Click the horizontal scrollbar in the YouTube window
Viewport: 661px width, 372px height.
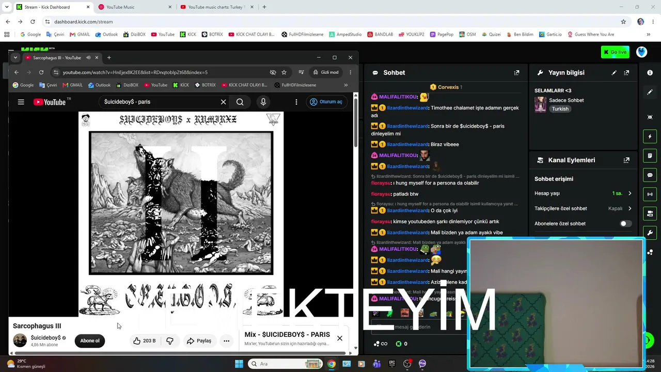181,353
